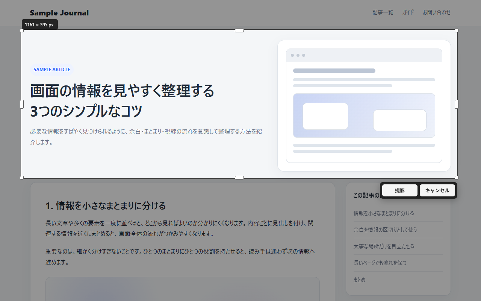The height and width of the screenshot is (301, 481).
Task: Jump to 情報を小さなまとまりに分ける in the sidebar list
Action: click(x=384, y=213)
